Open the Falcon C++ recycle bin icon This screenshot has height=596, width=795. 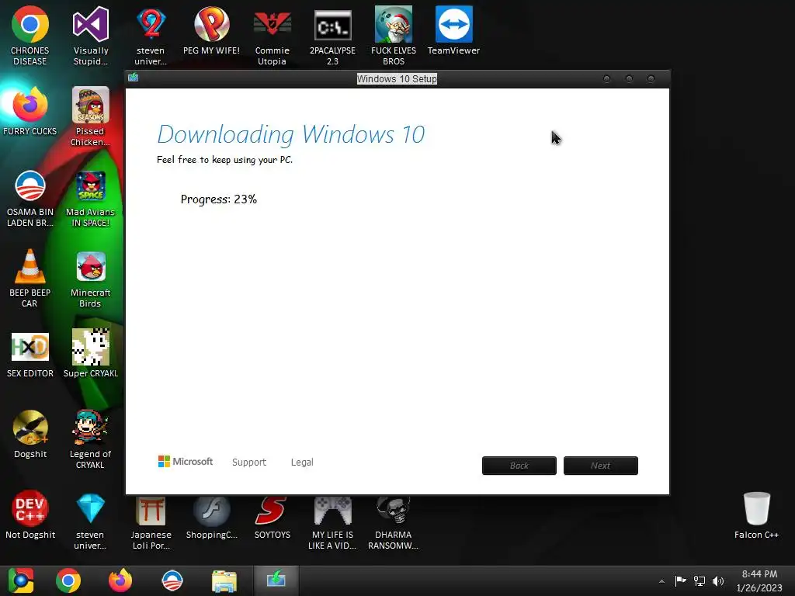tap(756, 508)
